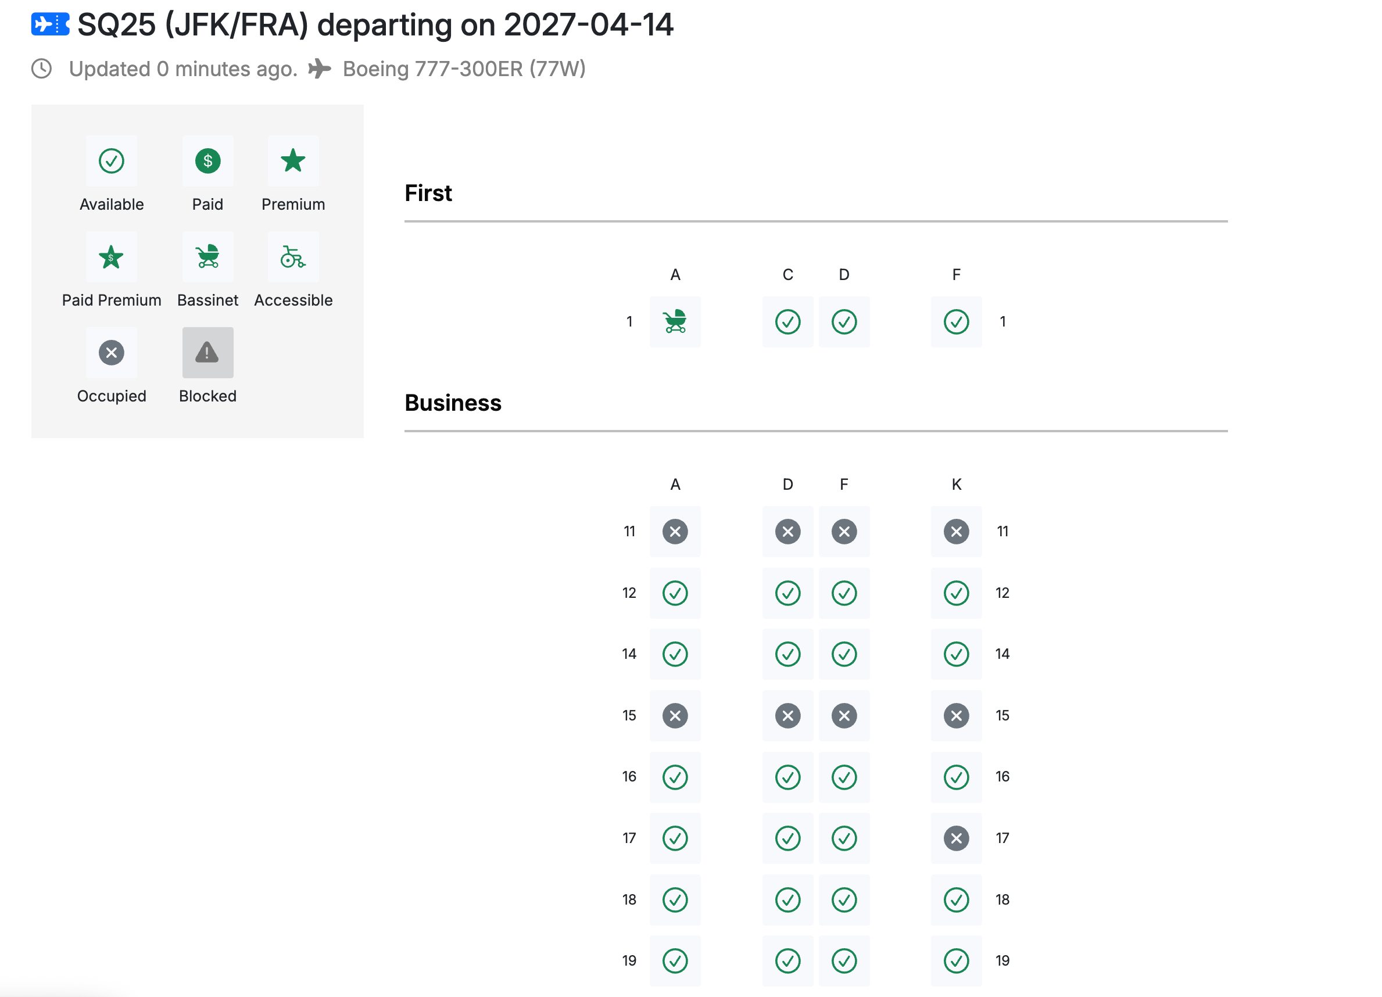Select available Business seat 17A
Viewport: 1382px width, 997px height.
tap(675, 838)
